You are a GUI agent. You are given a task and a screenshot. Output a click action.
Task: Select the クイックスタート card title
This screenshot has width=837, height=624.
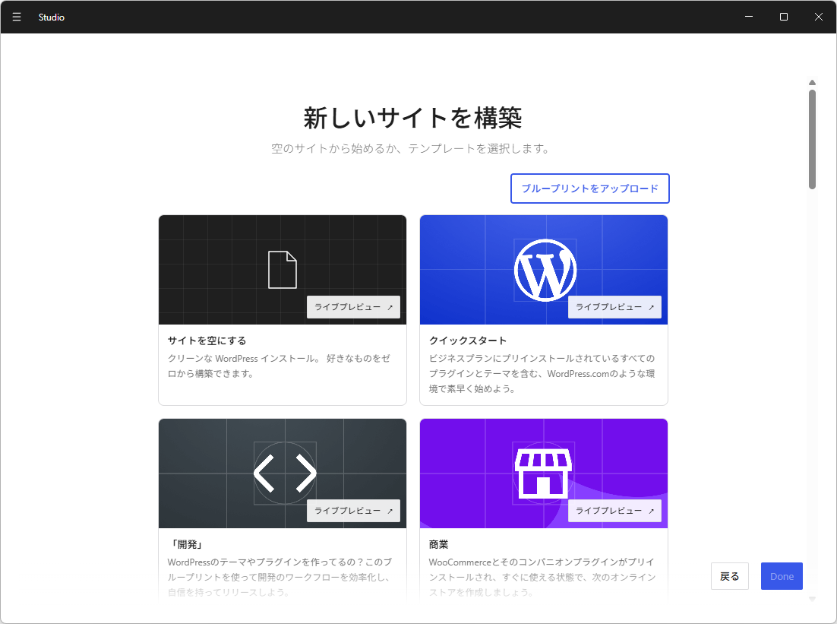(x=468, y=341)
